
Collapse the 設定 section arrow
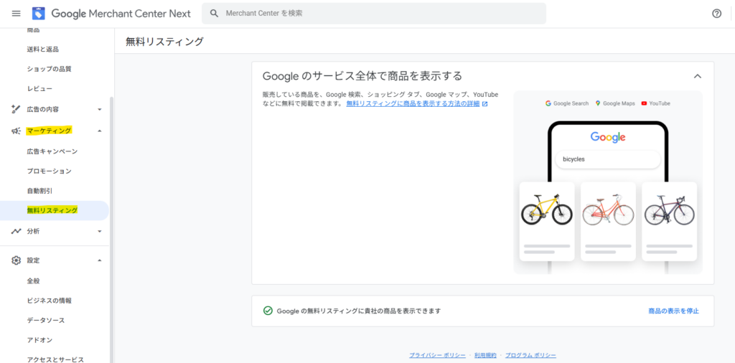coord(99,260)
